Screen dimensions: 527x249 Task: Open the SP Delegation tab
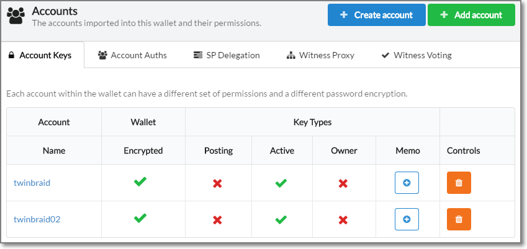227,55
